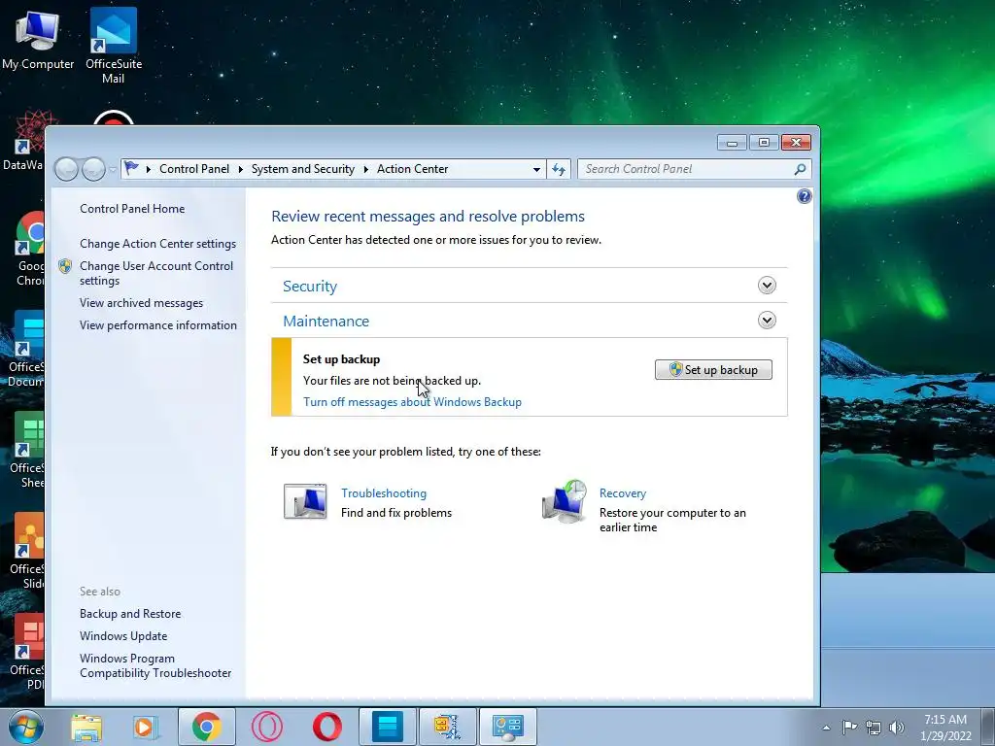Click the forward navigation arrow
Screen dimensions: 995x746
pyautogui.click(x=93, y=169)
